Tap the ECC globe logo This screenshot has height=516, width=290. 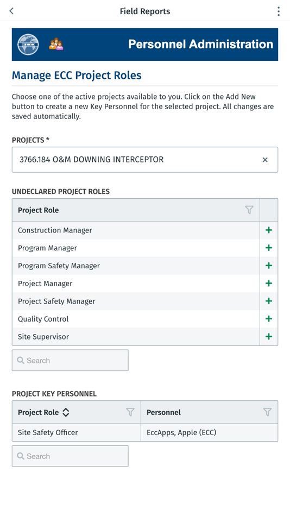click(28, 45)
